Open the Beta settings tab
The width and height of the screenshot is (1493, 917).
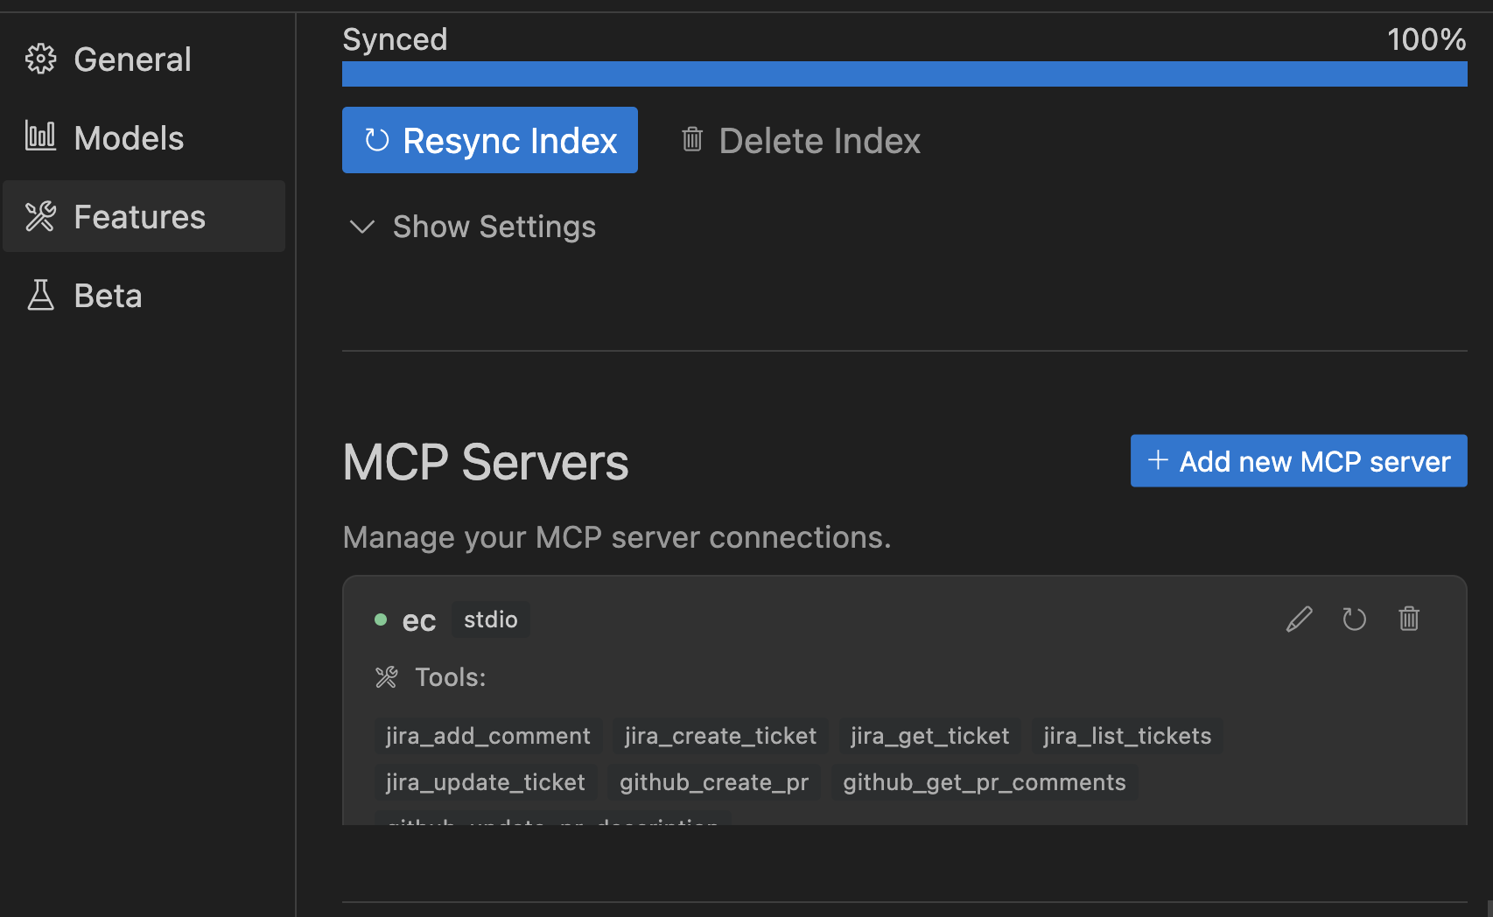107,295
